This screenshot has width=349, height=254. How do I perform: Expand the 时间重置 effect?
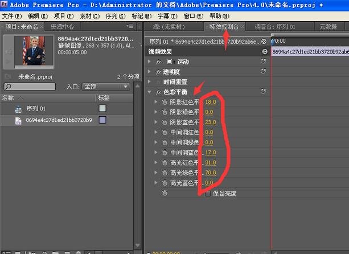(149, 81)
